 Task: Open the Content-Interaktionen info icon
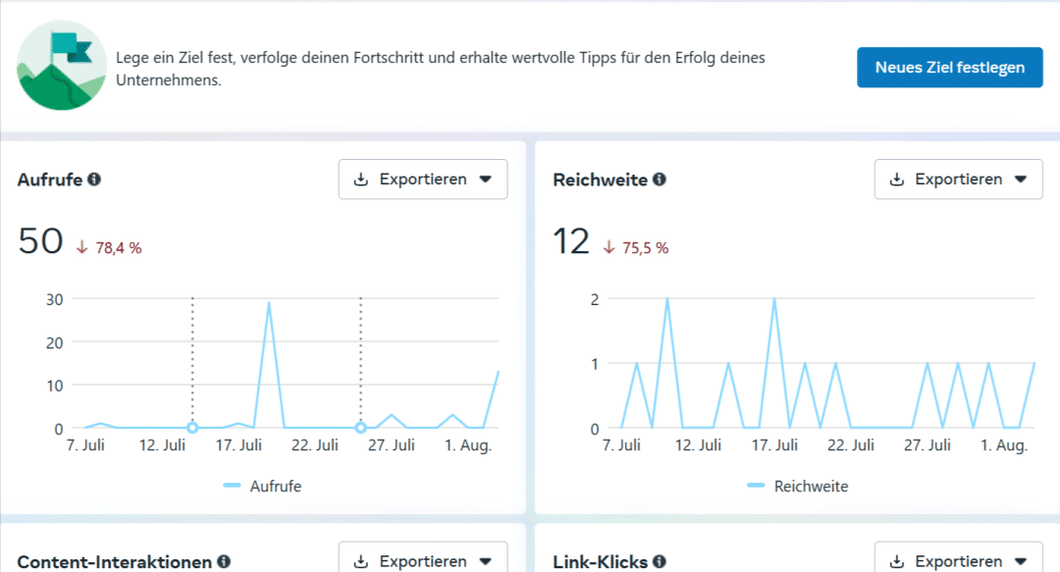(224, 562)
